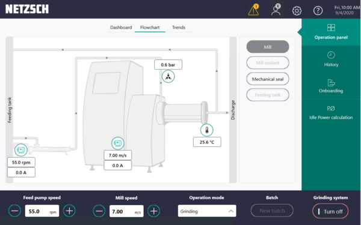Click the pump 55.0 rpm value box

coord(21,163)
